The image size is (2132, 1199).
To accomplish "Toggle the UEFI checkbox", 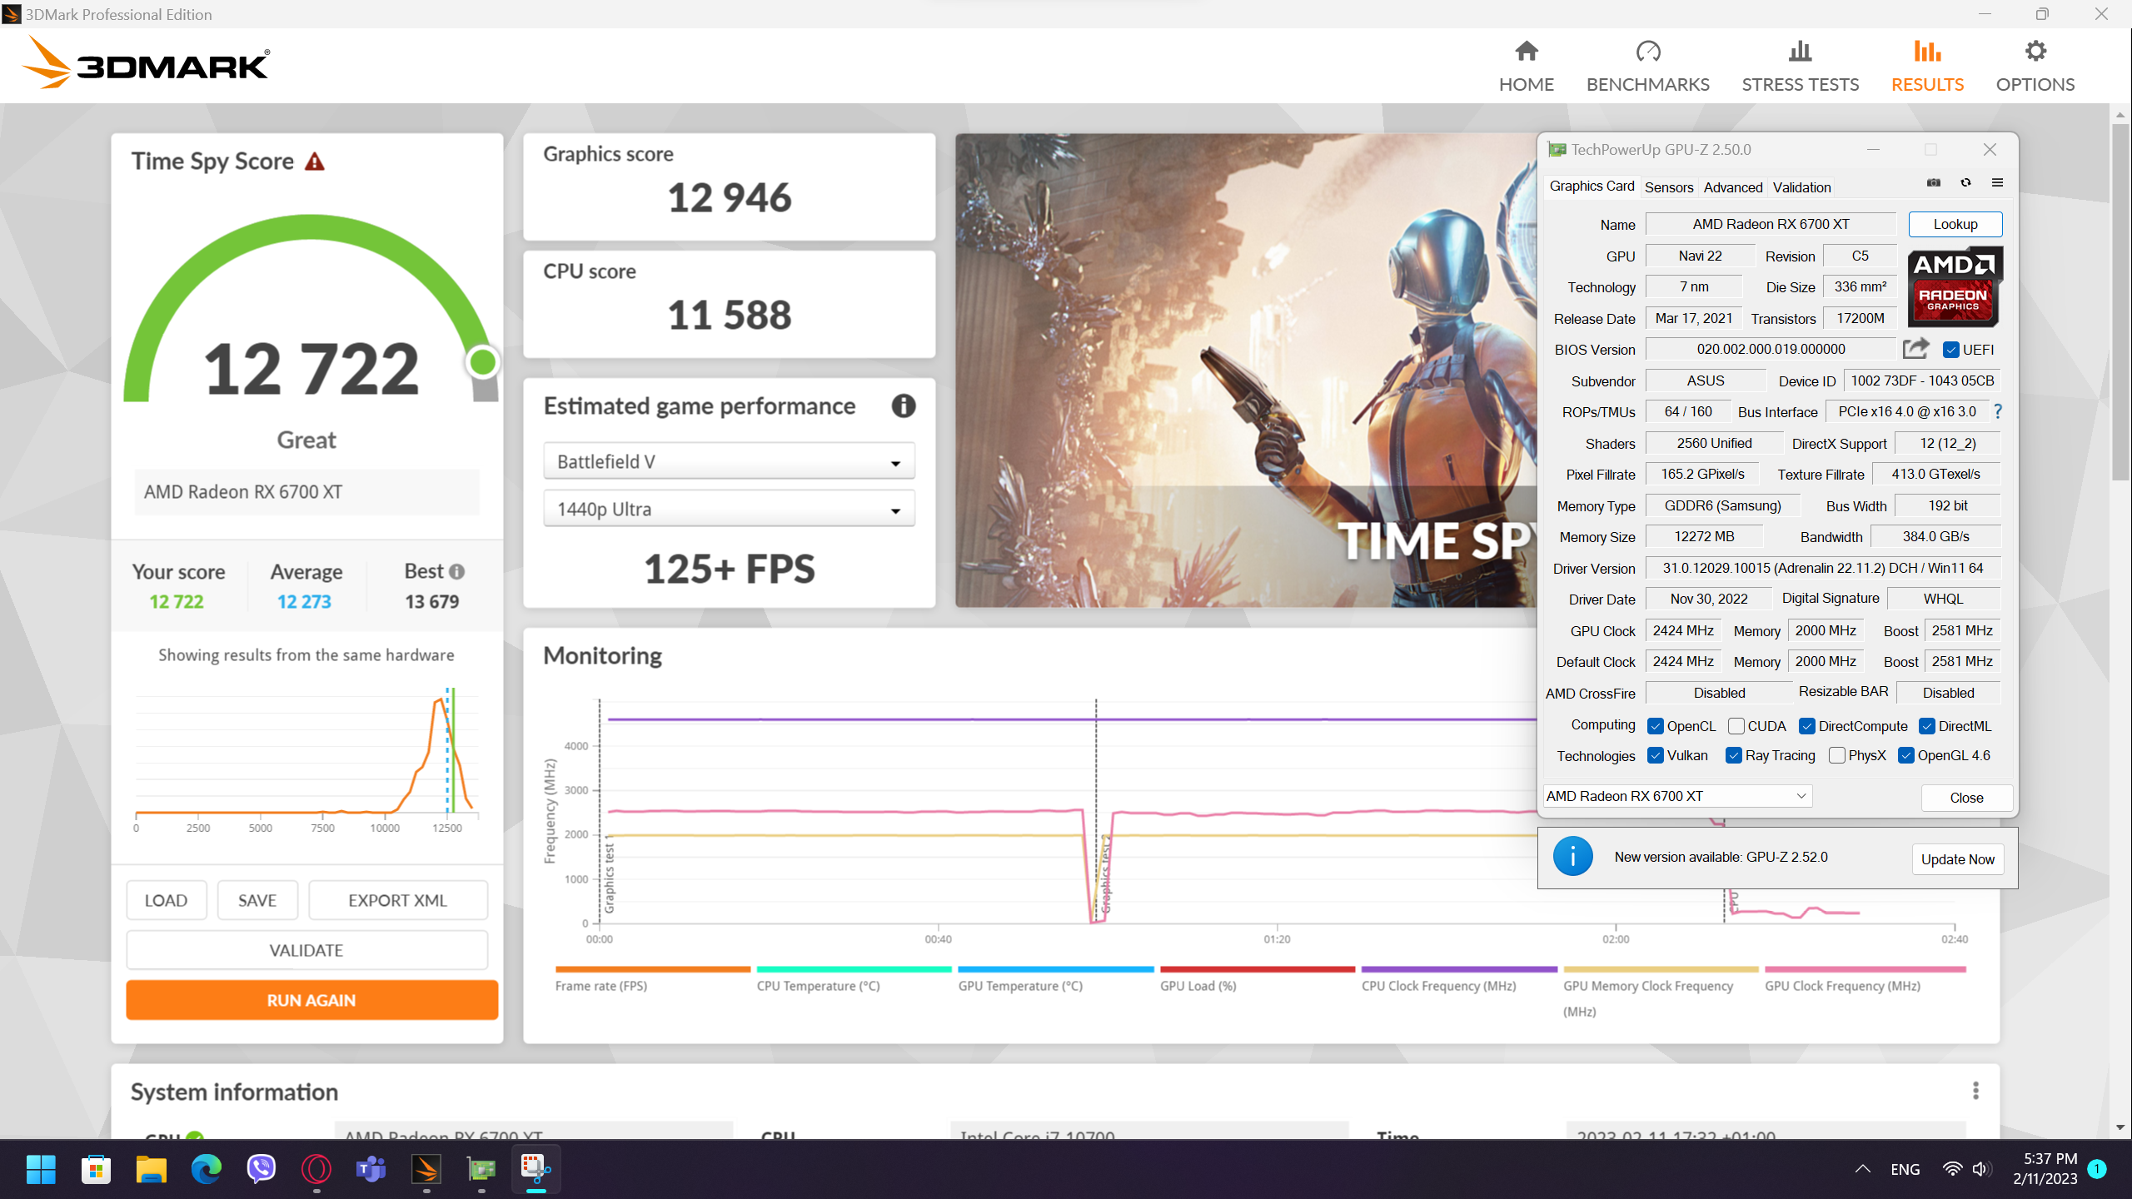I will (1951, 350).
